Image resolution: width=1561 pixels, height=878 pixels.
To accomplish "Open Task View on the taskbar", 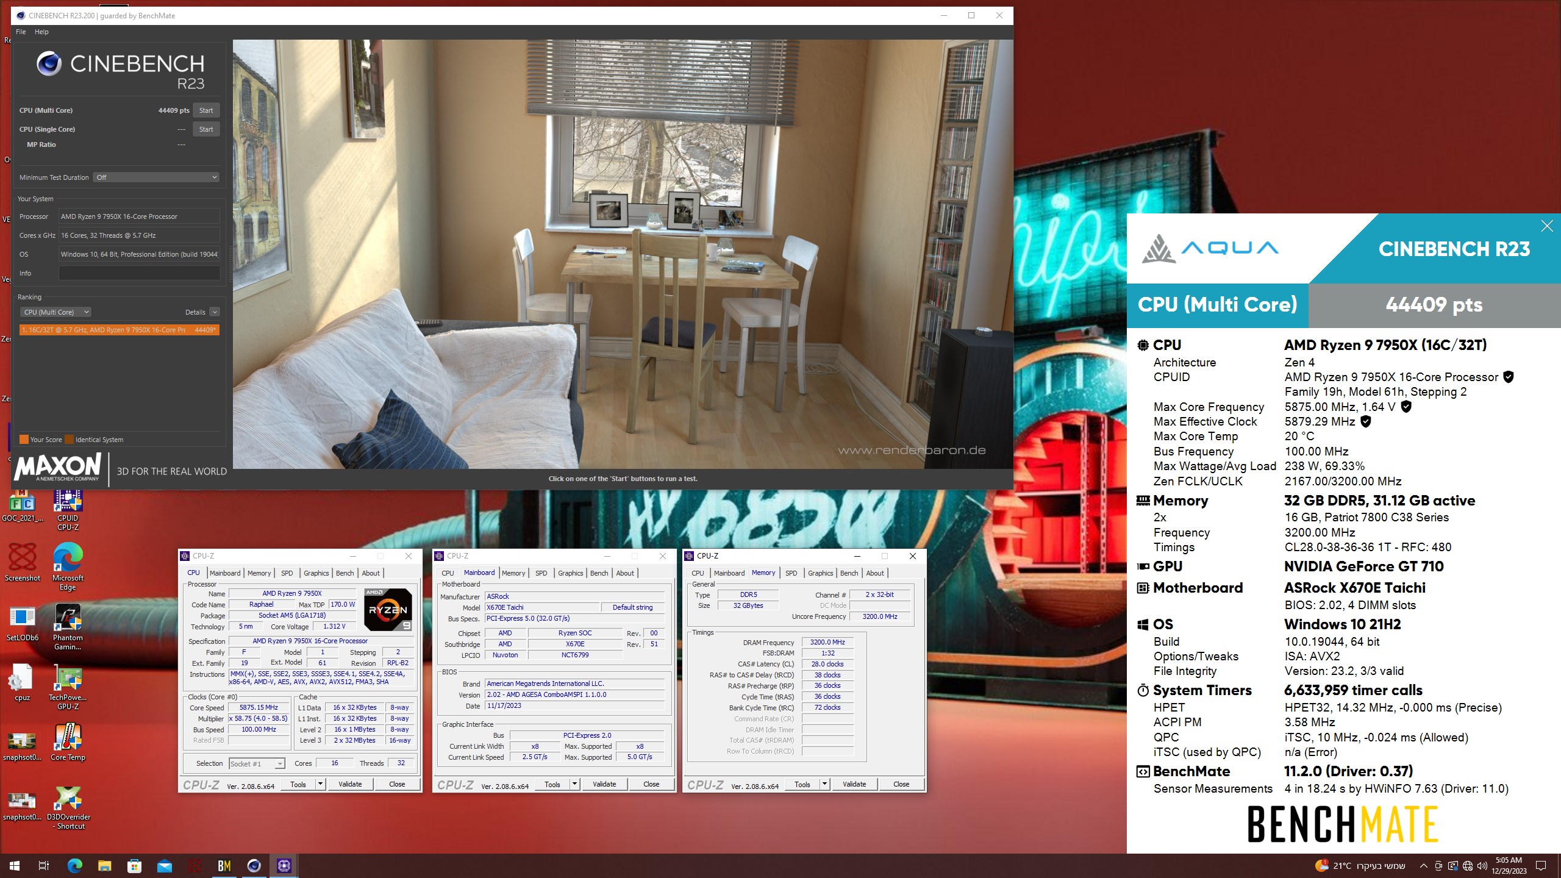I will [45, 865].
